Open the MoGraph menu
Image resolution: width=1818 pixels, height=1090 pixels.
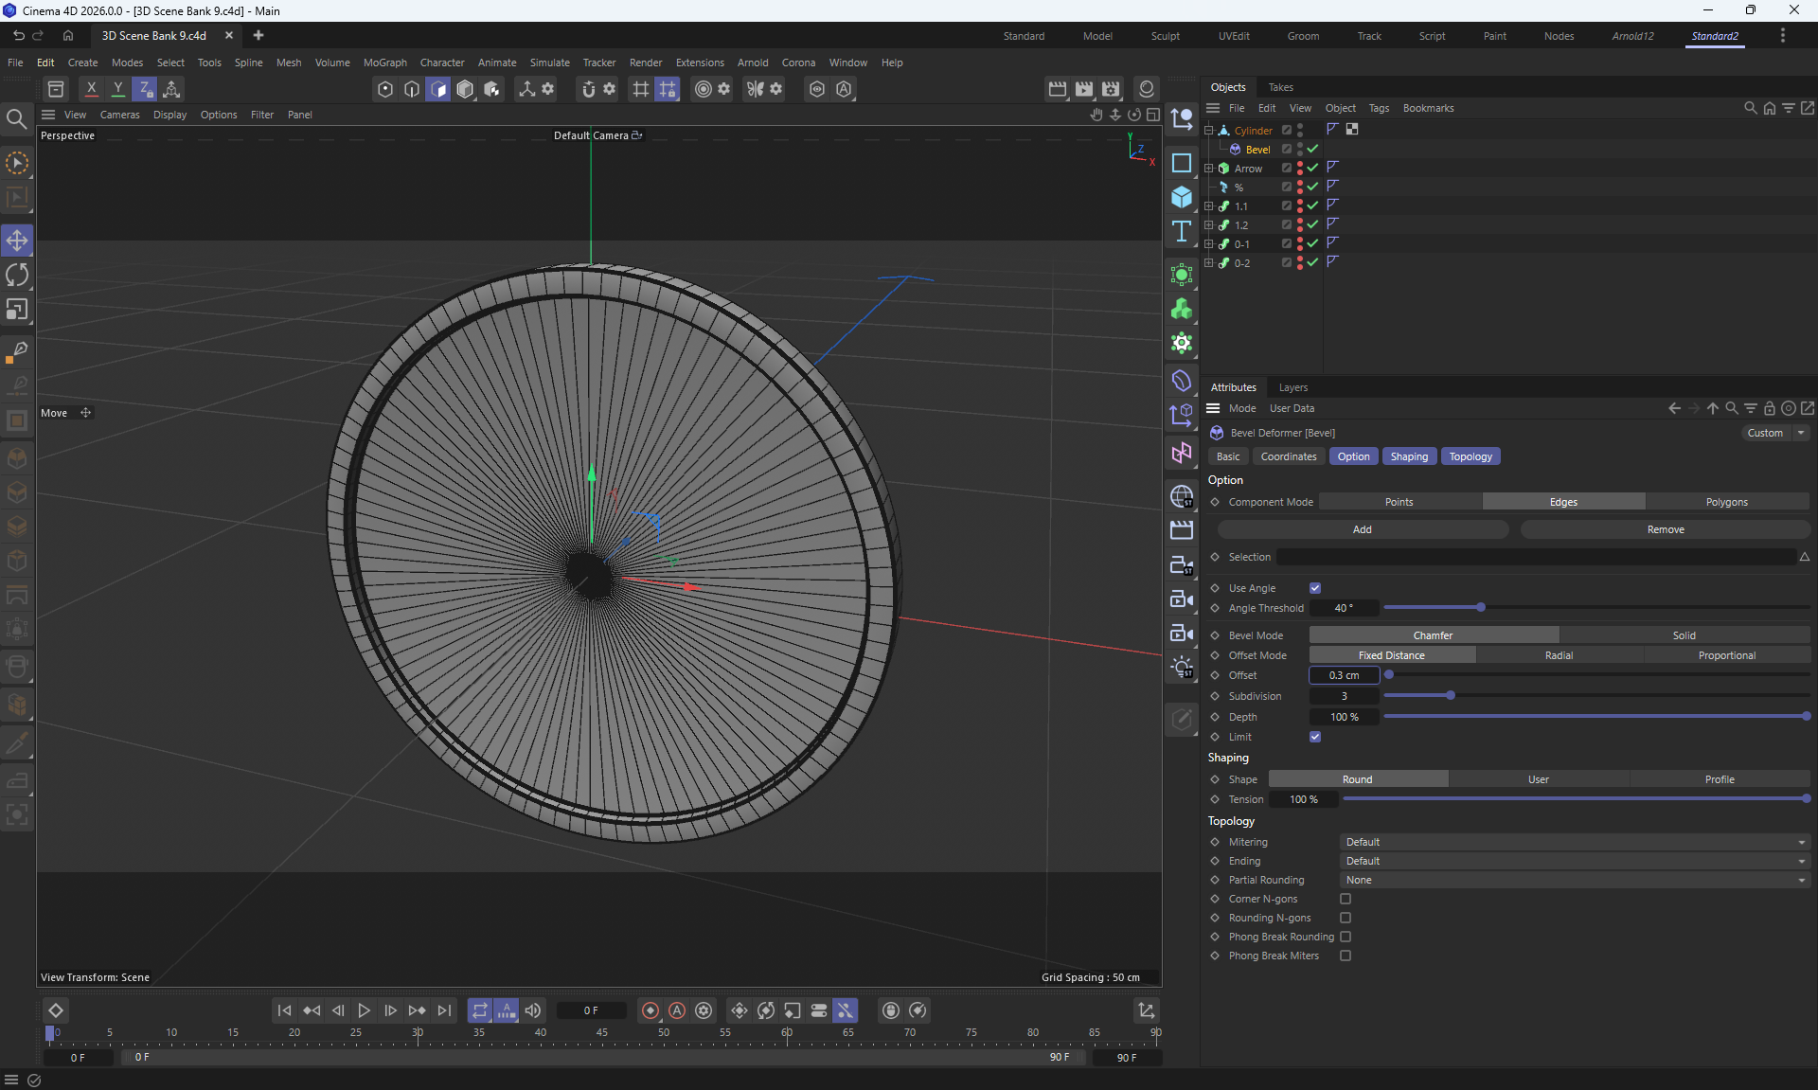pyautogui.click(x=384, y=63)
